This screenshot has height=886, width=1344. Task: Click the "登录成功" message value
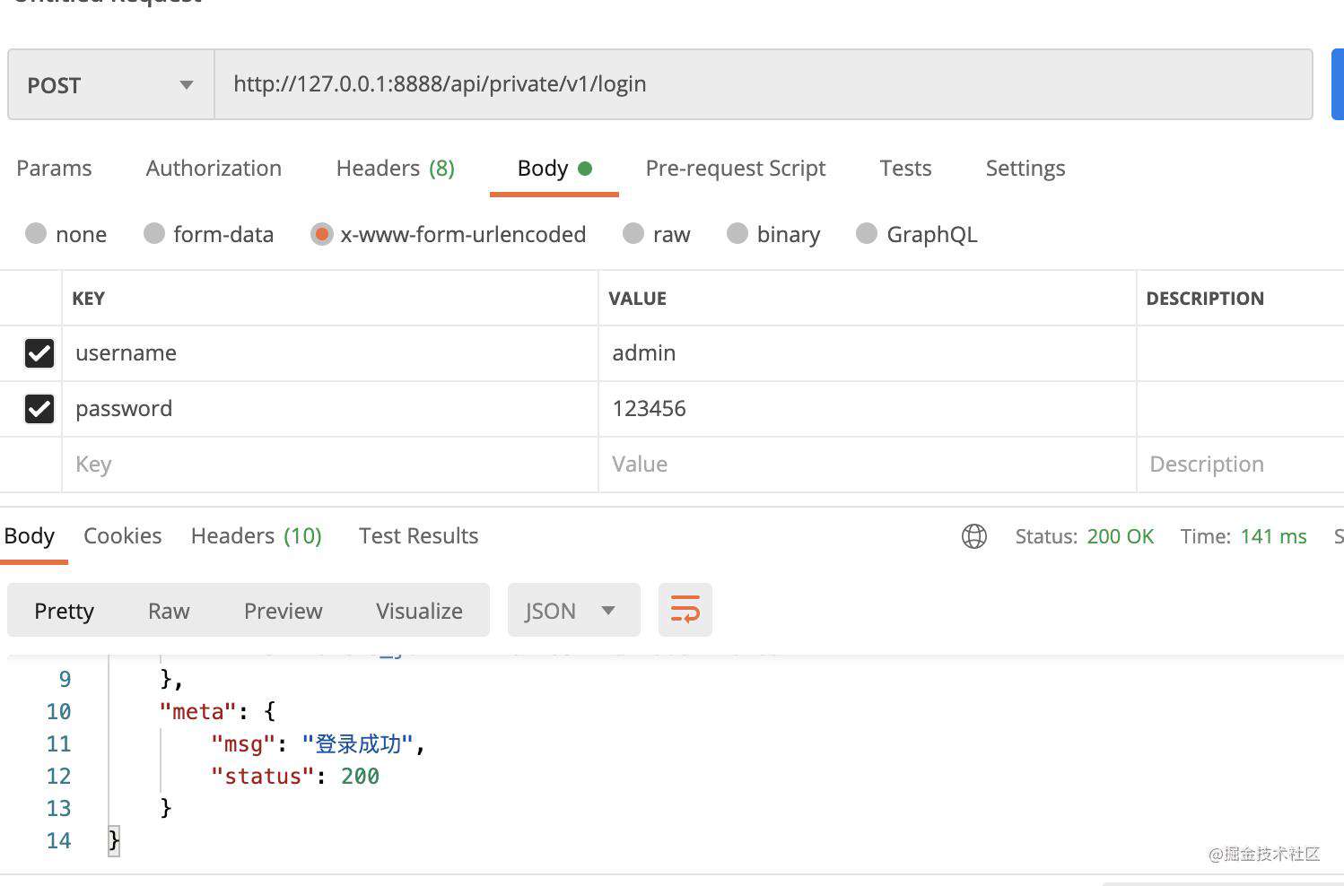[x=357, y=744]
